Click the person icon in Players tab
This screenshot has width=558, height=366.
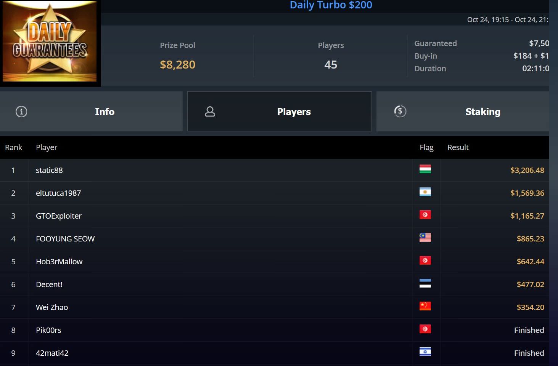click(210, 112)
